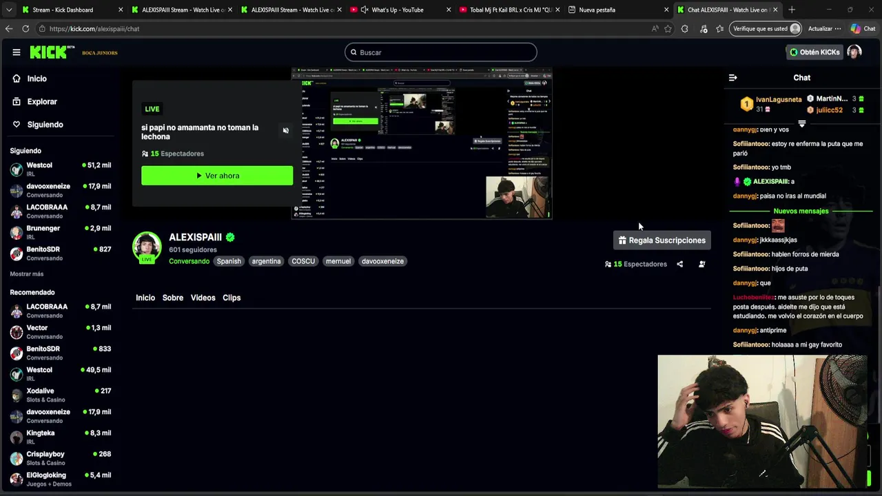This screenshot has width=882, height=496.
Task: Click the live stream preview thumbnail
Action: [x=422, y=143]
